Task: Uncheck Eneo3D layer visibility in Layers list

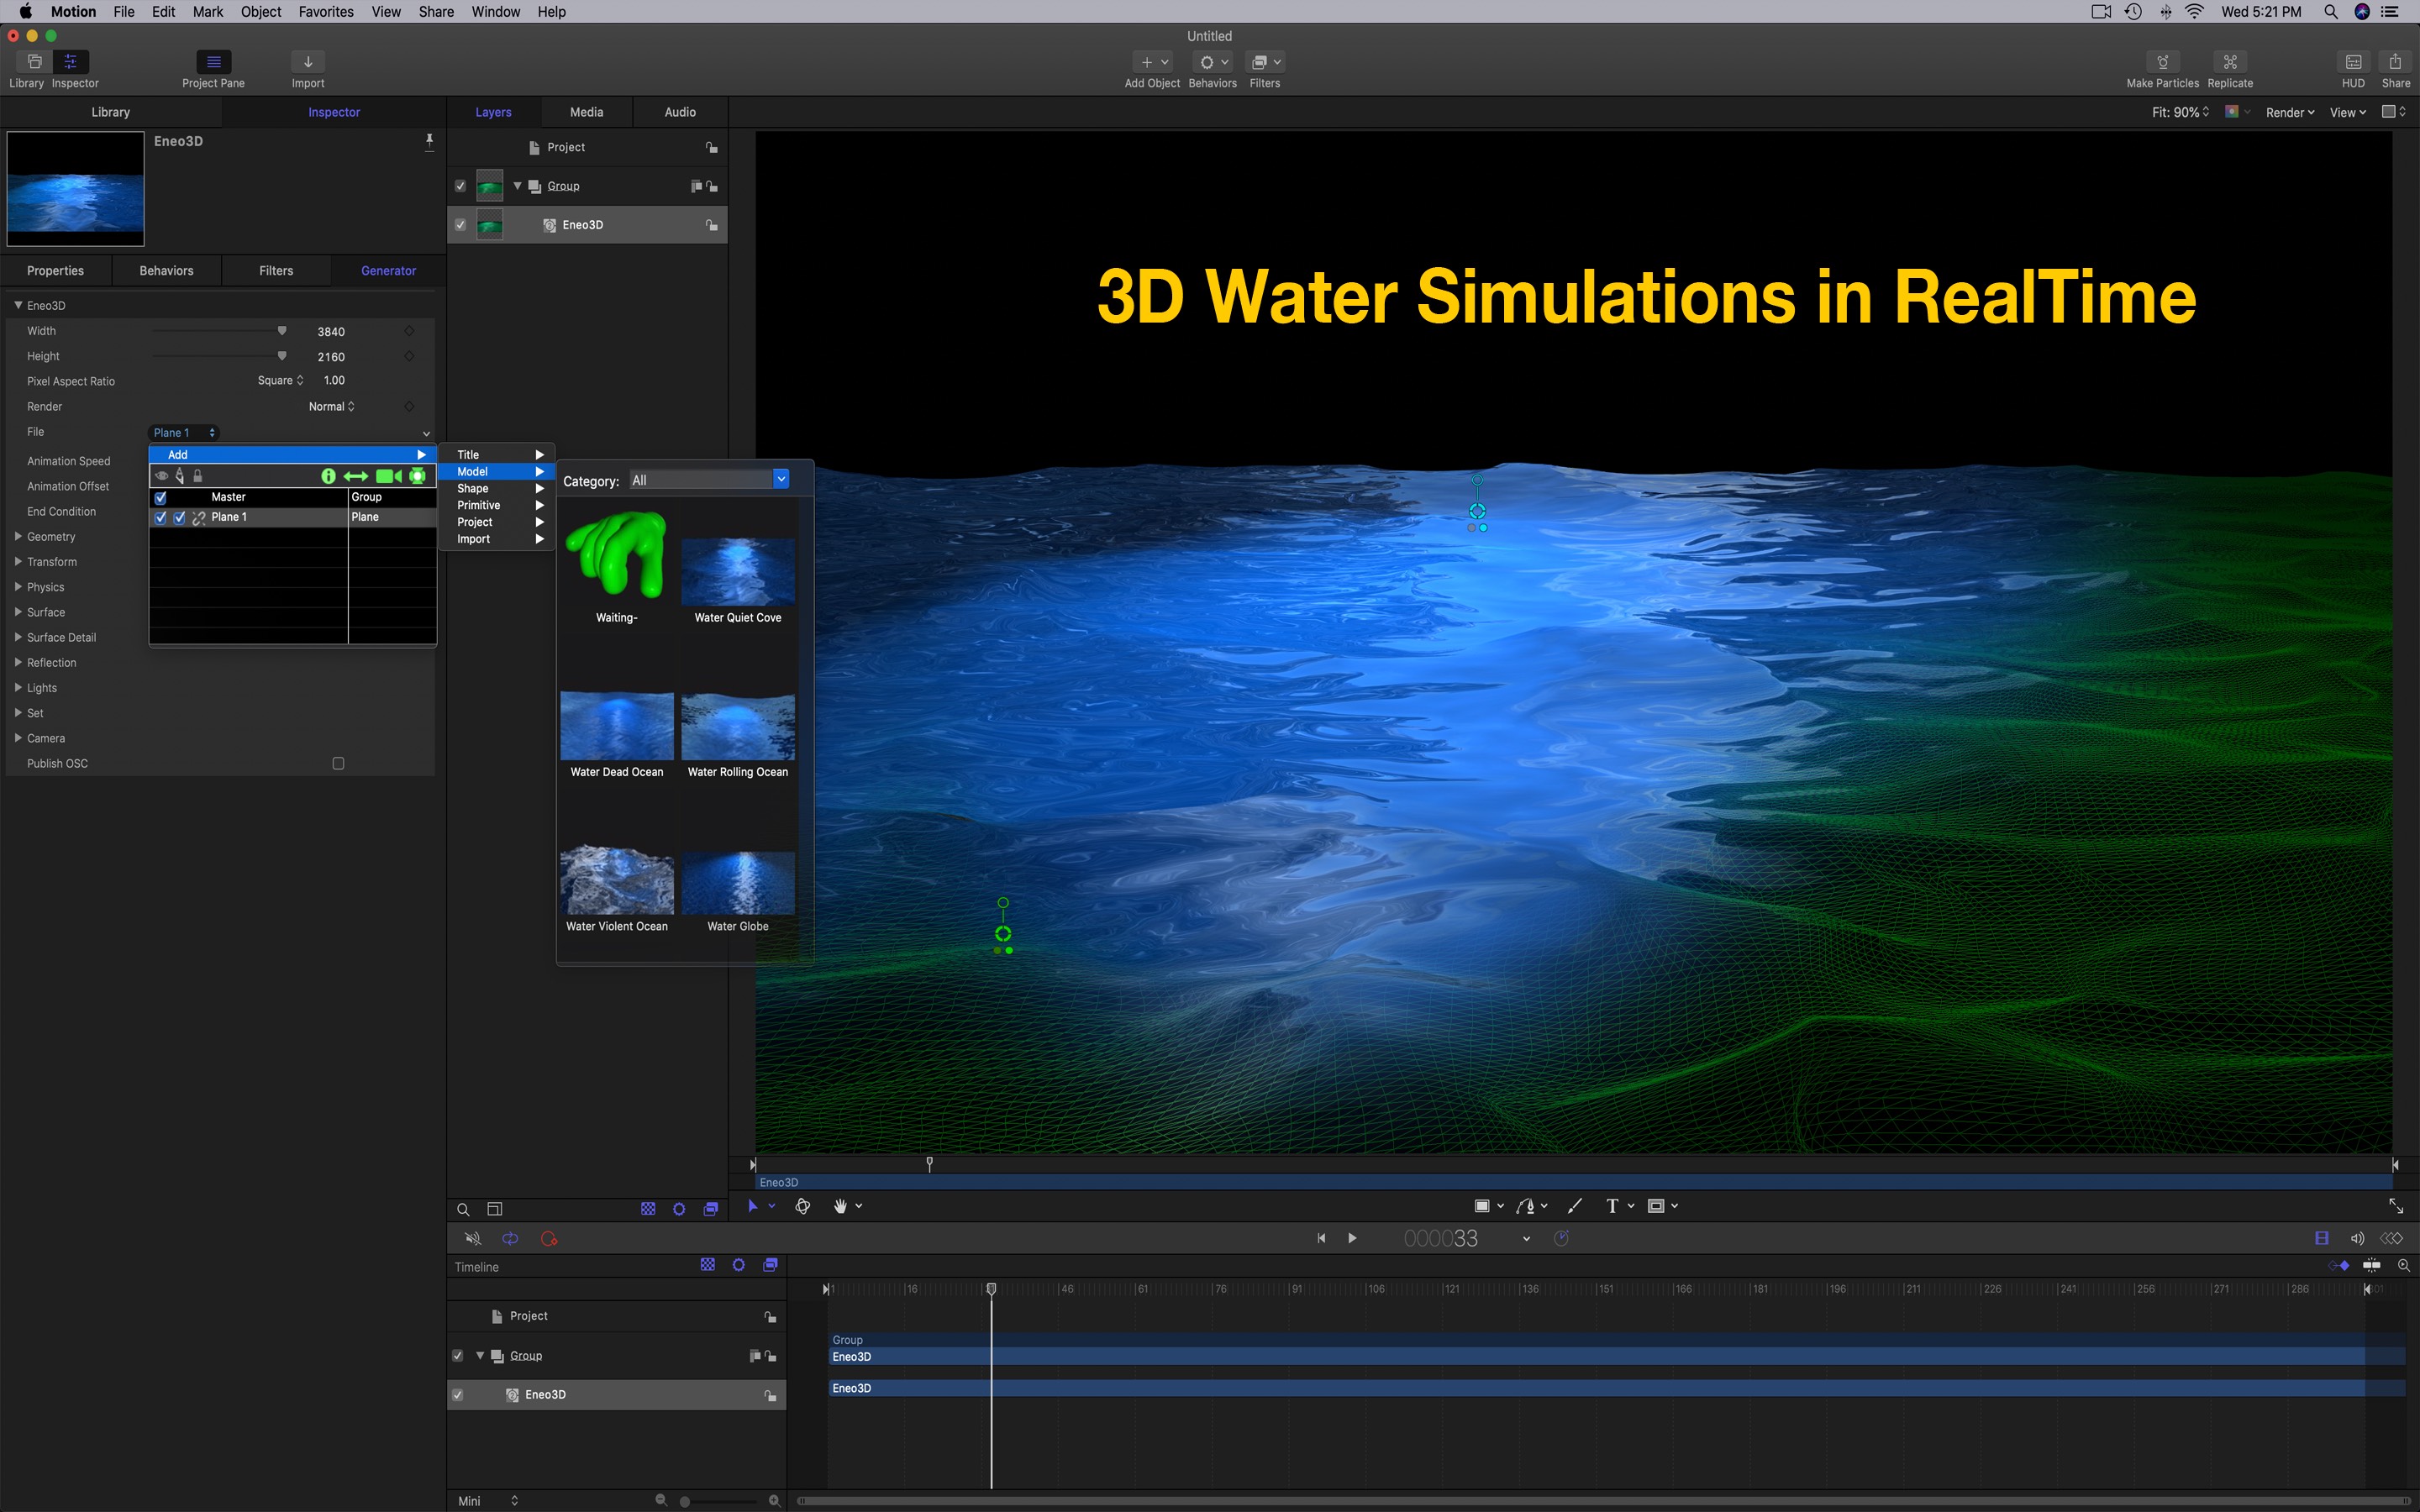Action: pyautogui.click(x=460, y=225)
